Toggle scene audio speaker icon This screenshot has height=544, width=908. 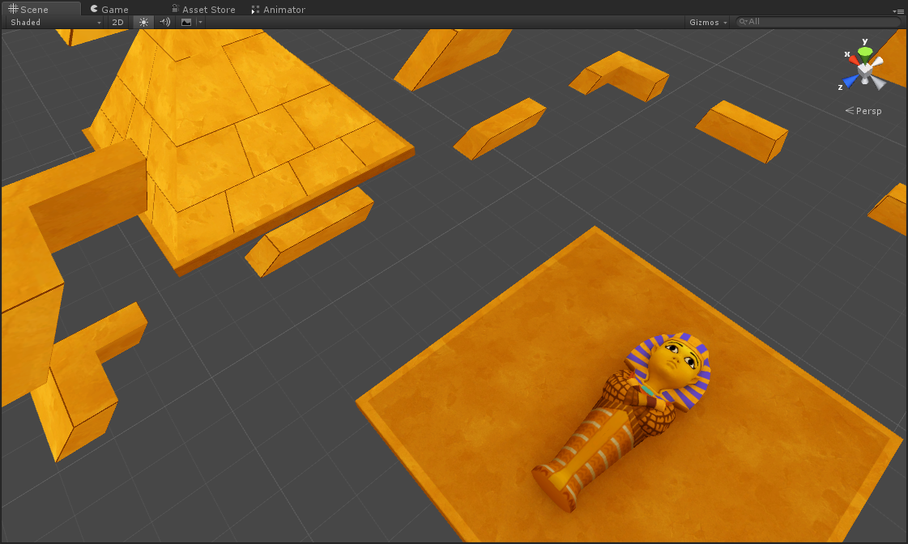pos(165,22)
